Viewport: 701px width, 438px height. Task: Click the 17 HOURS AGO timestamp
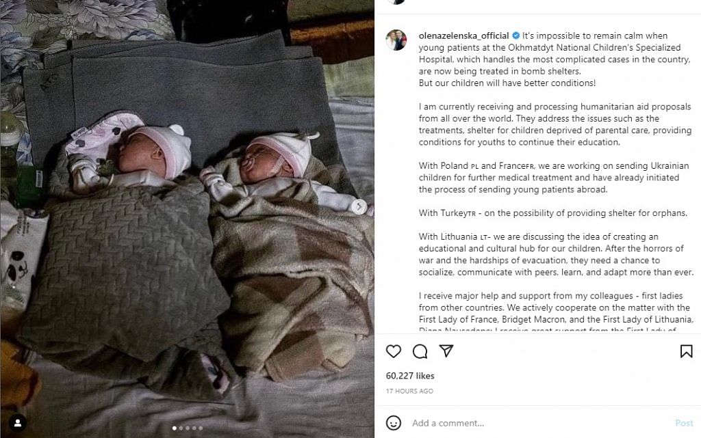pos(409,391)
